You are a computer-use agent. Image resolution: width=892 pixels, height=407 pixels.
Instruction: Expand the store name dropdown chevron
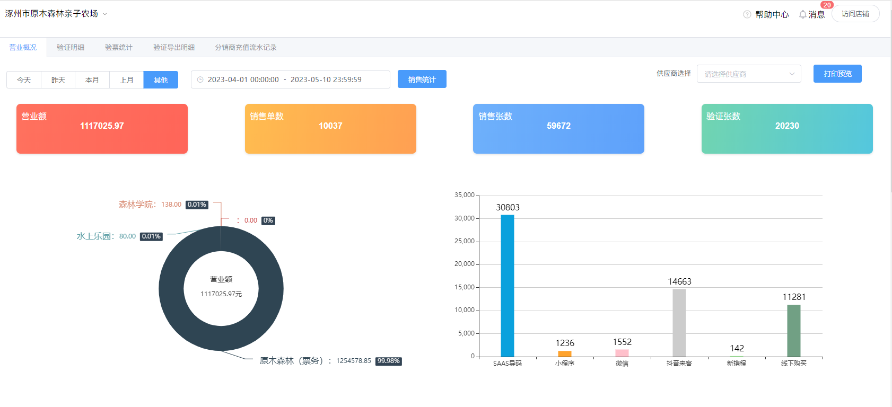click(105, 14)
